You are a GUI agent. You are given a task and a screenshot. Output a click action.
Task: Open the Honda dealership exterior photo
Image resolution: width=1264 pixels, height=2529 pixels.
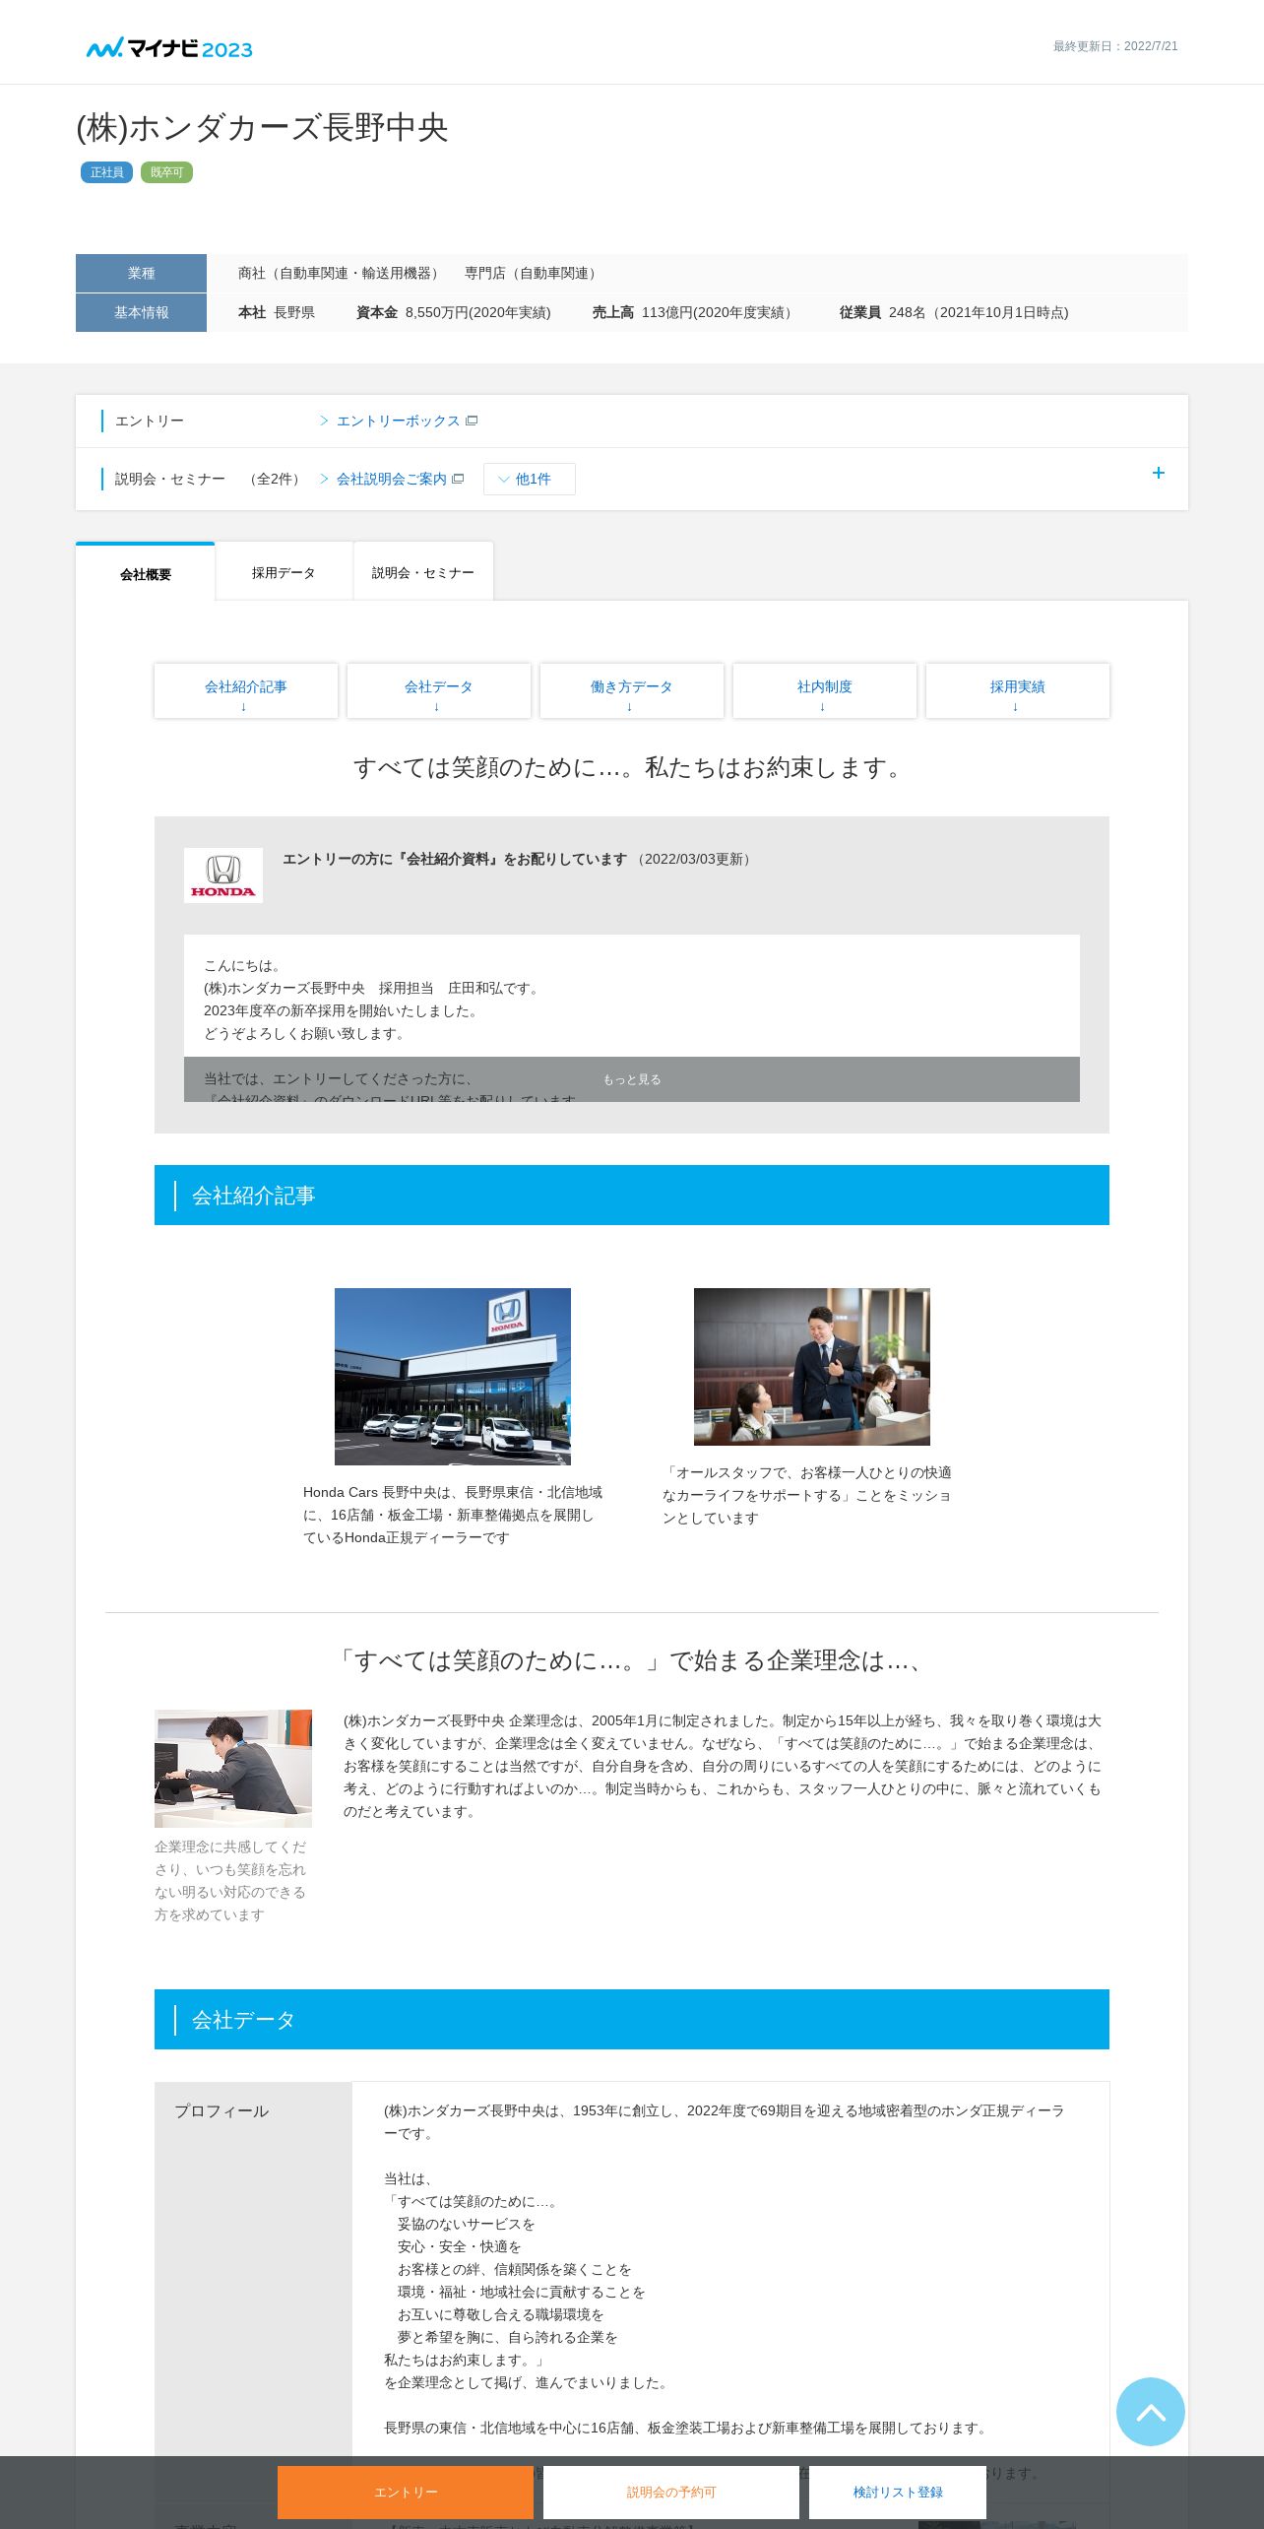point(453,1376)
